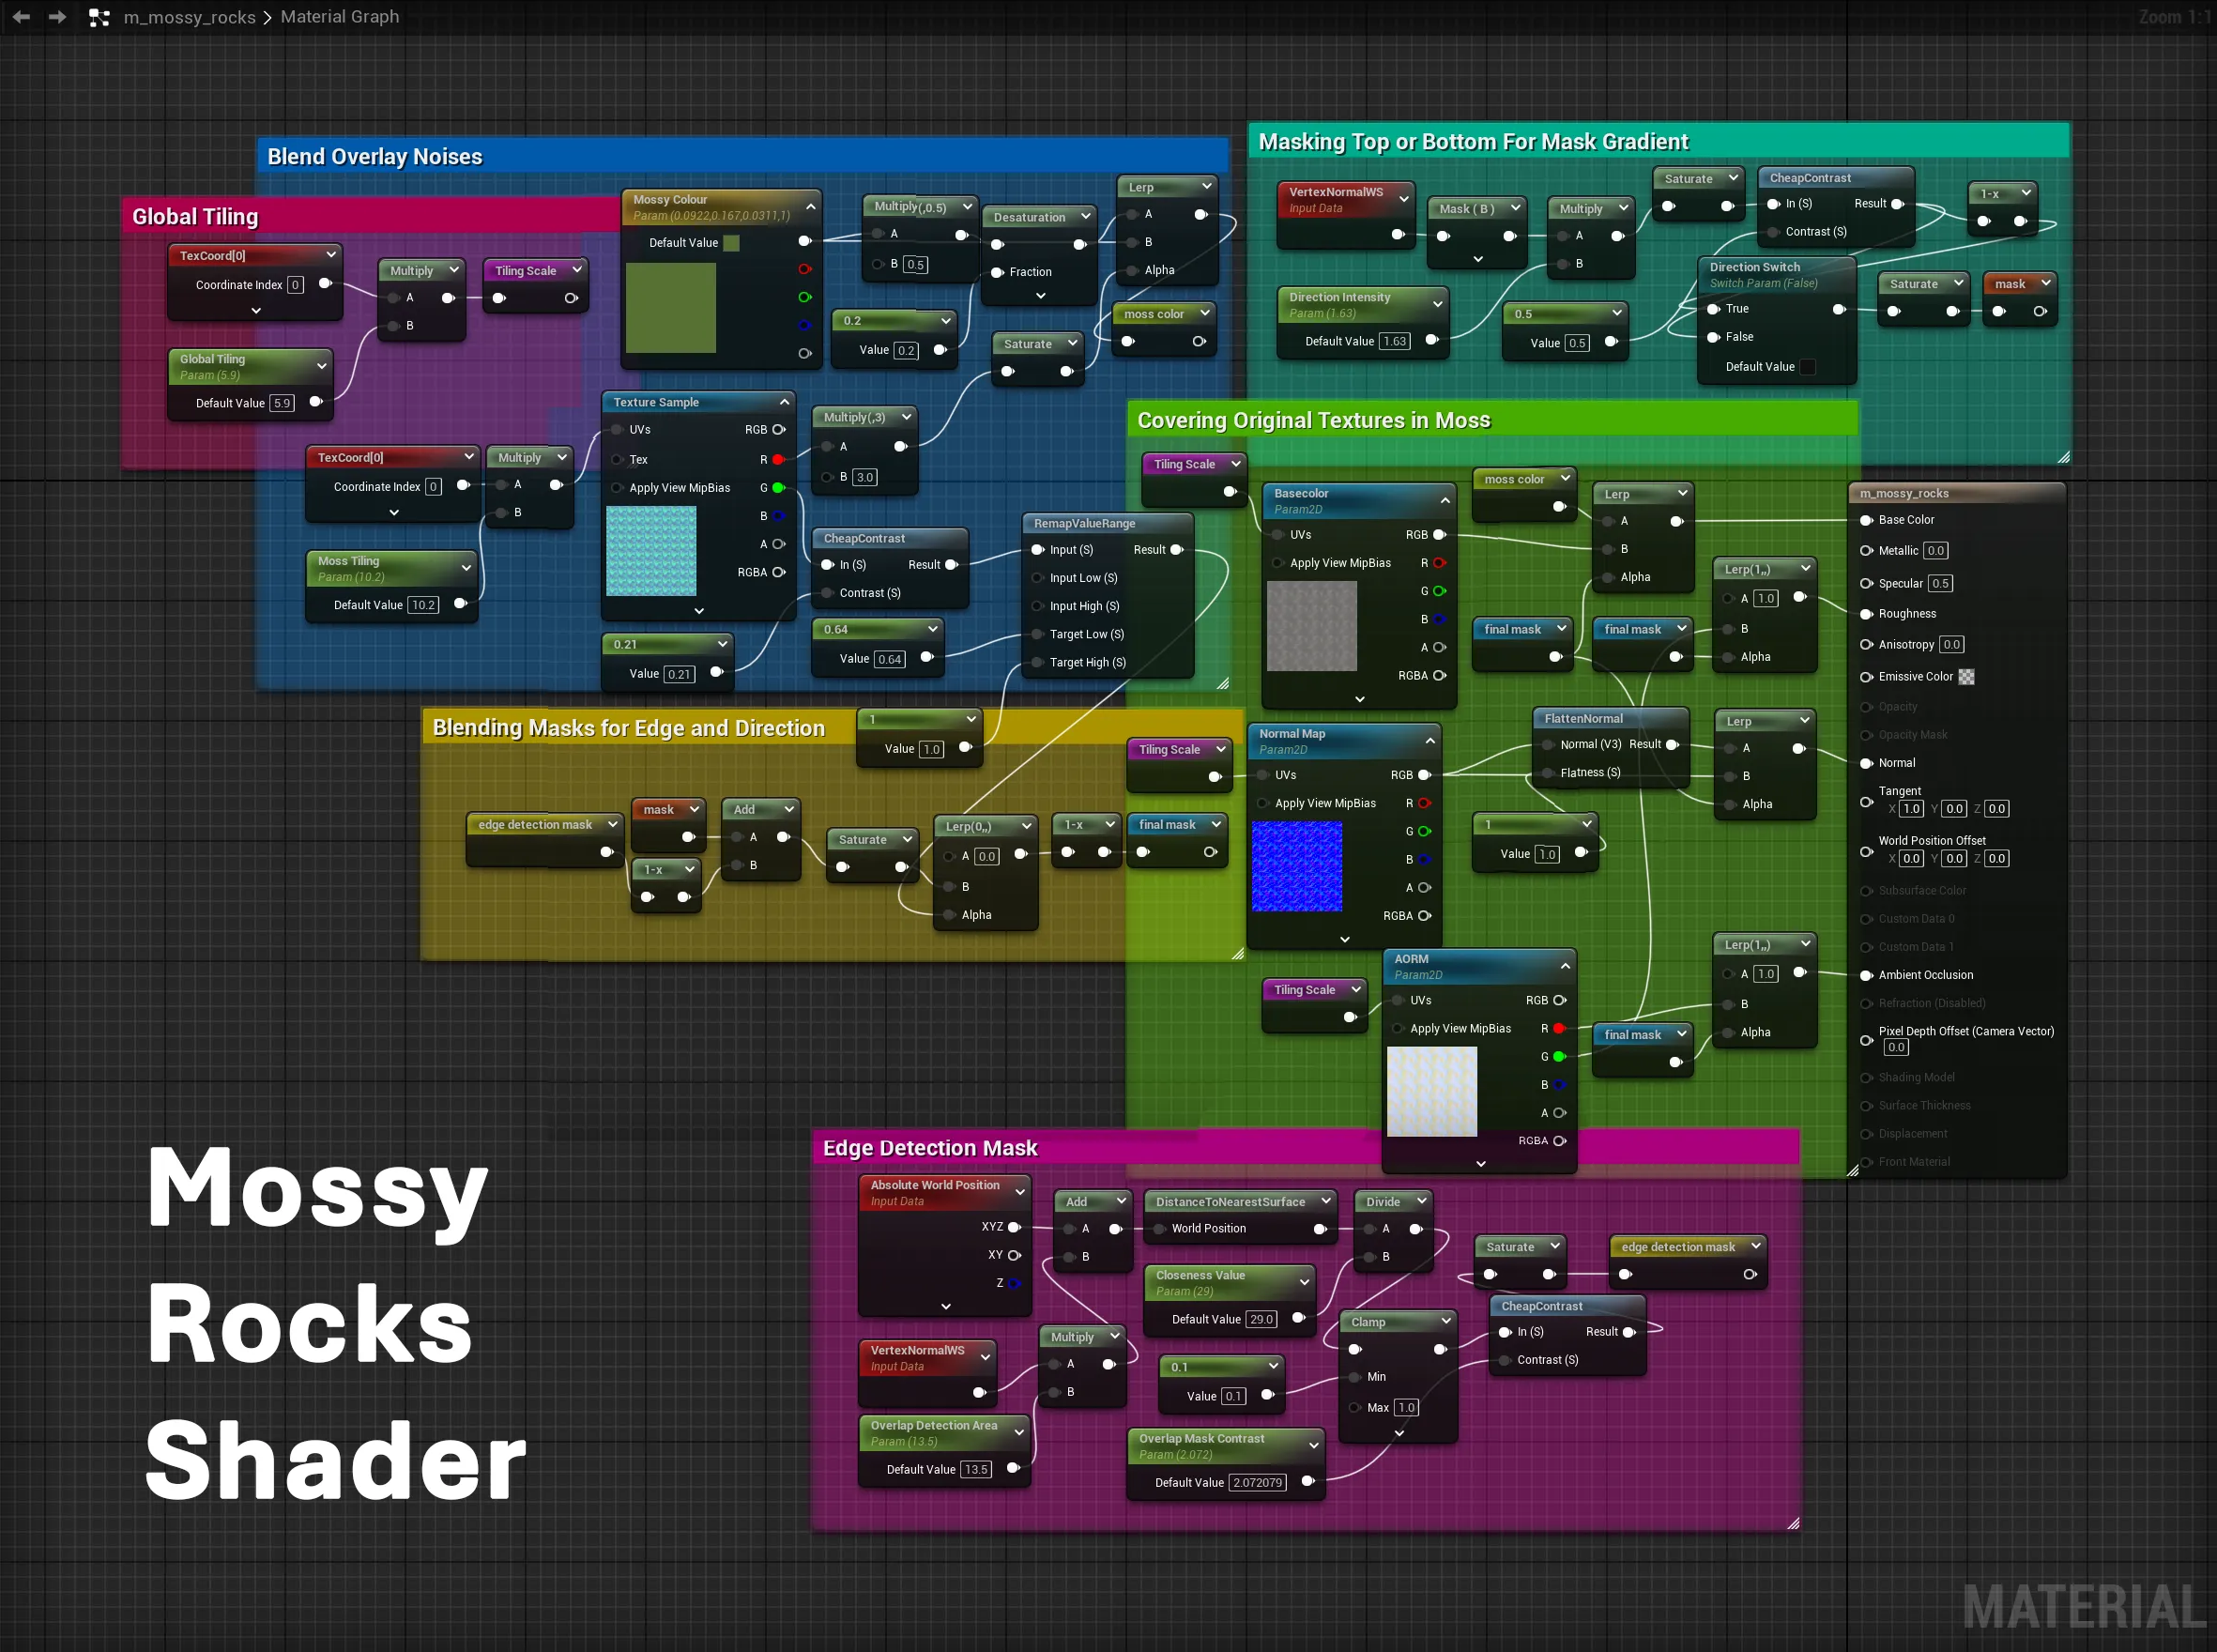The width and height of the screenshot is (2217, 1652).
Task: Expand the Desaturation node chevron
Action: point(1040,296)
